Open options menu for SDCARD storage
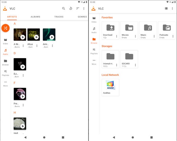 [135, 65]
